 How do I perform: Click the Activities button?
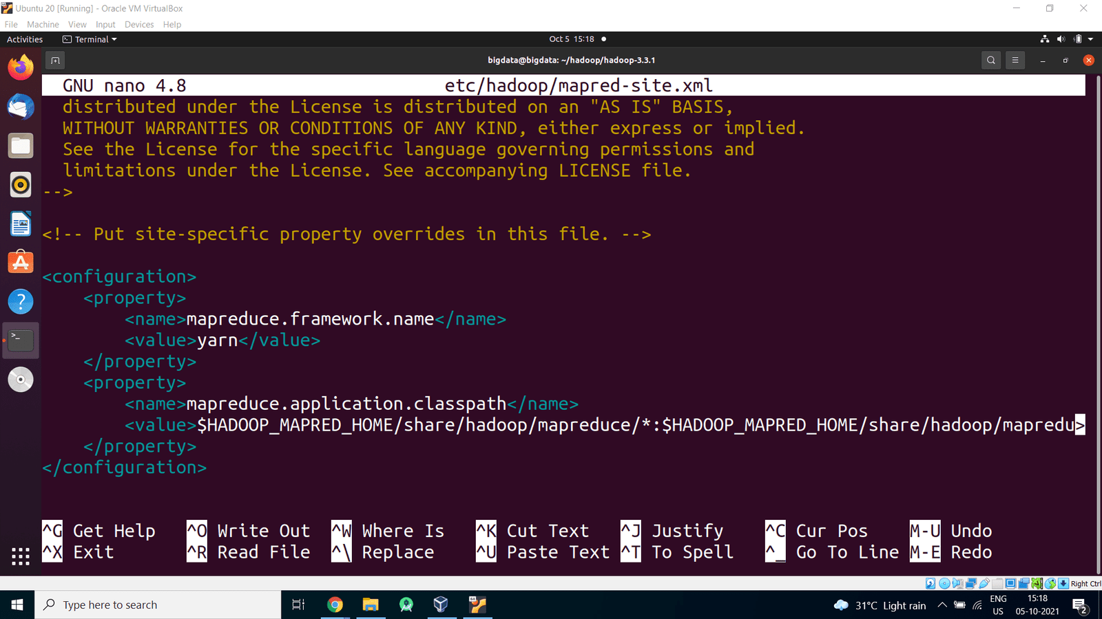click(25, 40)
